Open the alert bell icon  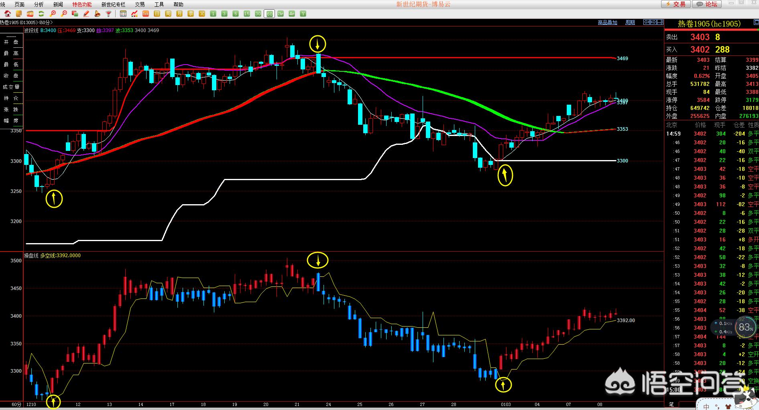[x=98, y=14]
